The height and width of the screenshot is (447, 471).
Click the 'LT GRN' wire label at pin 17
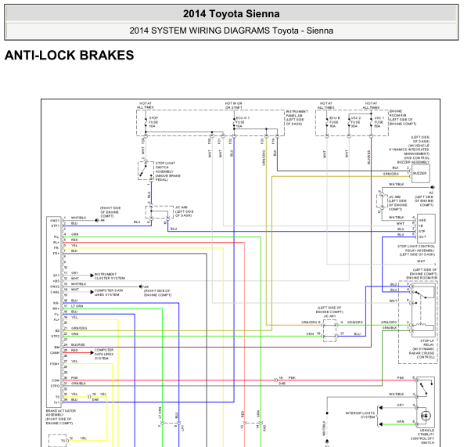pos(77,306)
